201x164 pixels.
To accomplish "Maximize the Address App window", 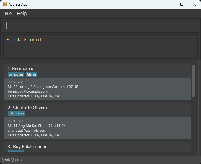I will [x=182, y=4].
